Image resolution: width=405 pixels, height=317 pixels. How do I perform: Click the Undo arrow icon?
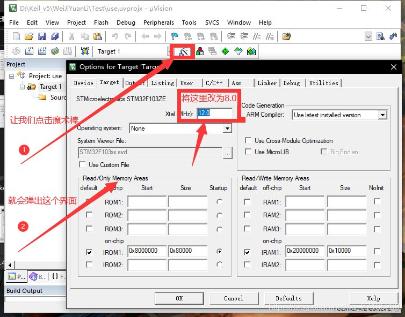tap(115, 36)
